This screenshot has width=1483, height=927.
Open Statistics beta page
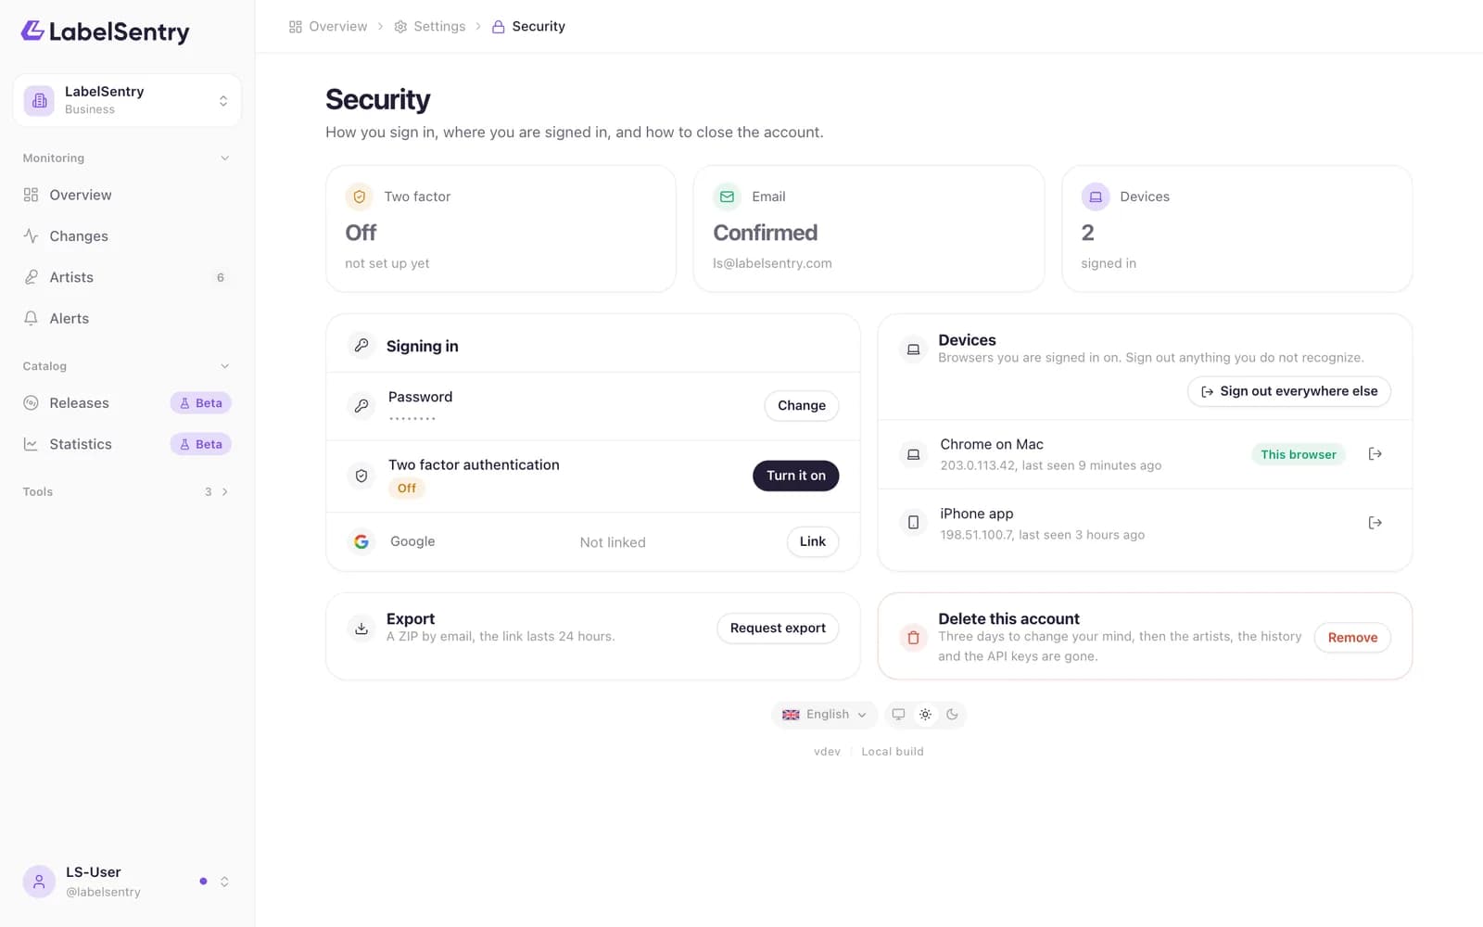click(x=127, y=444)
